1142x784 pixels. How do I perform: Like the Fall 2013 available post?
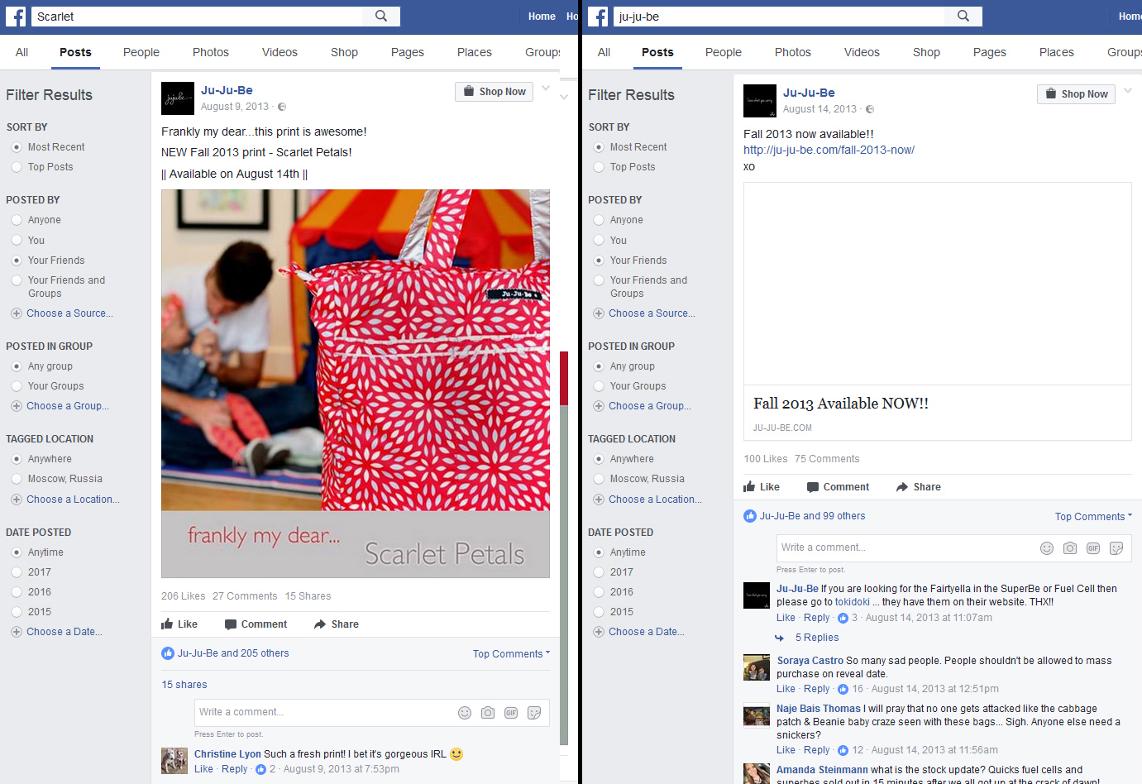tap(762, 487)
